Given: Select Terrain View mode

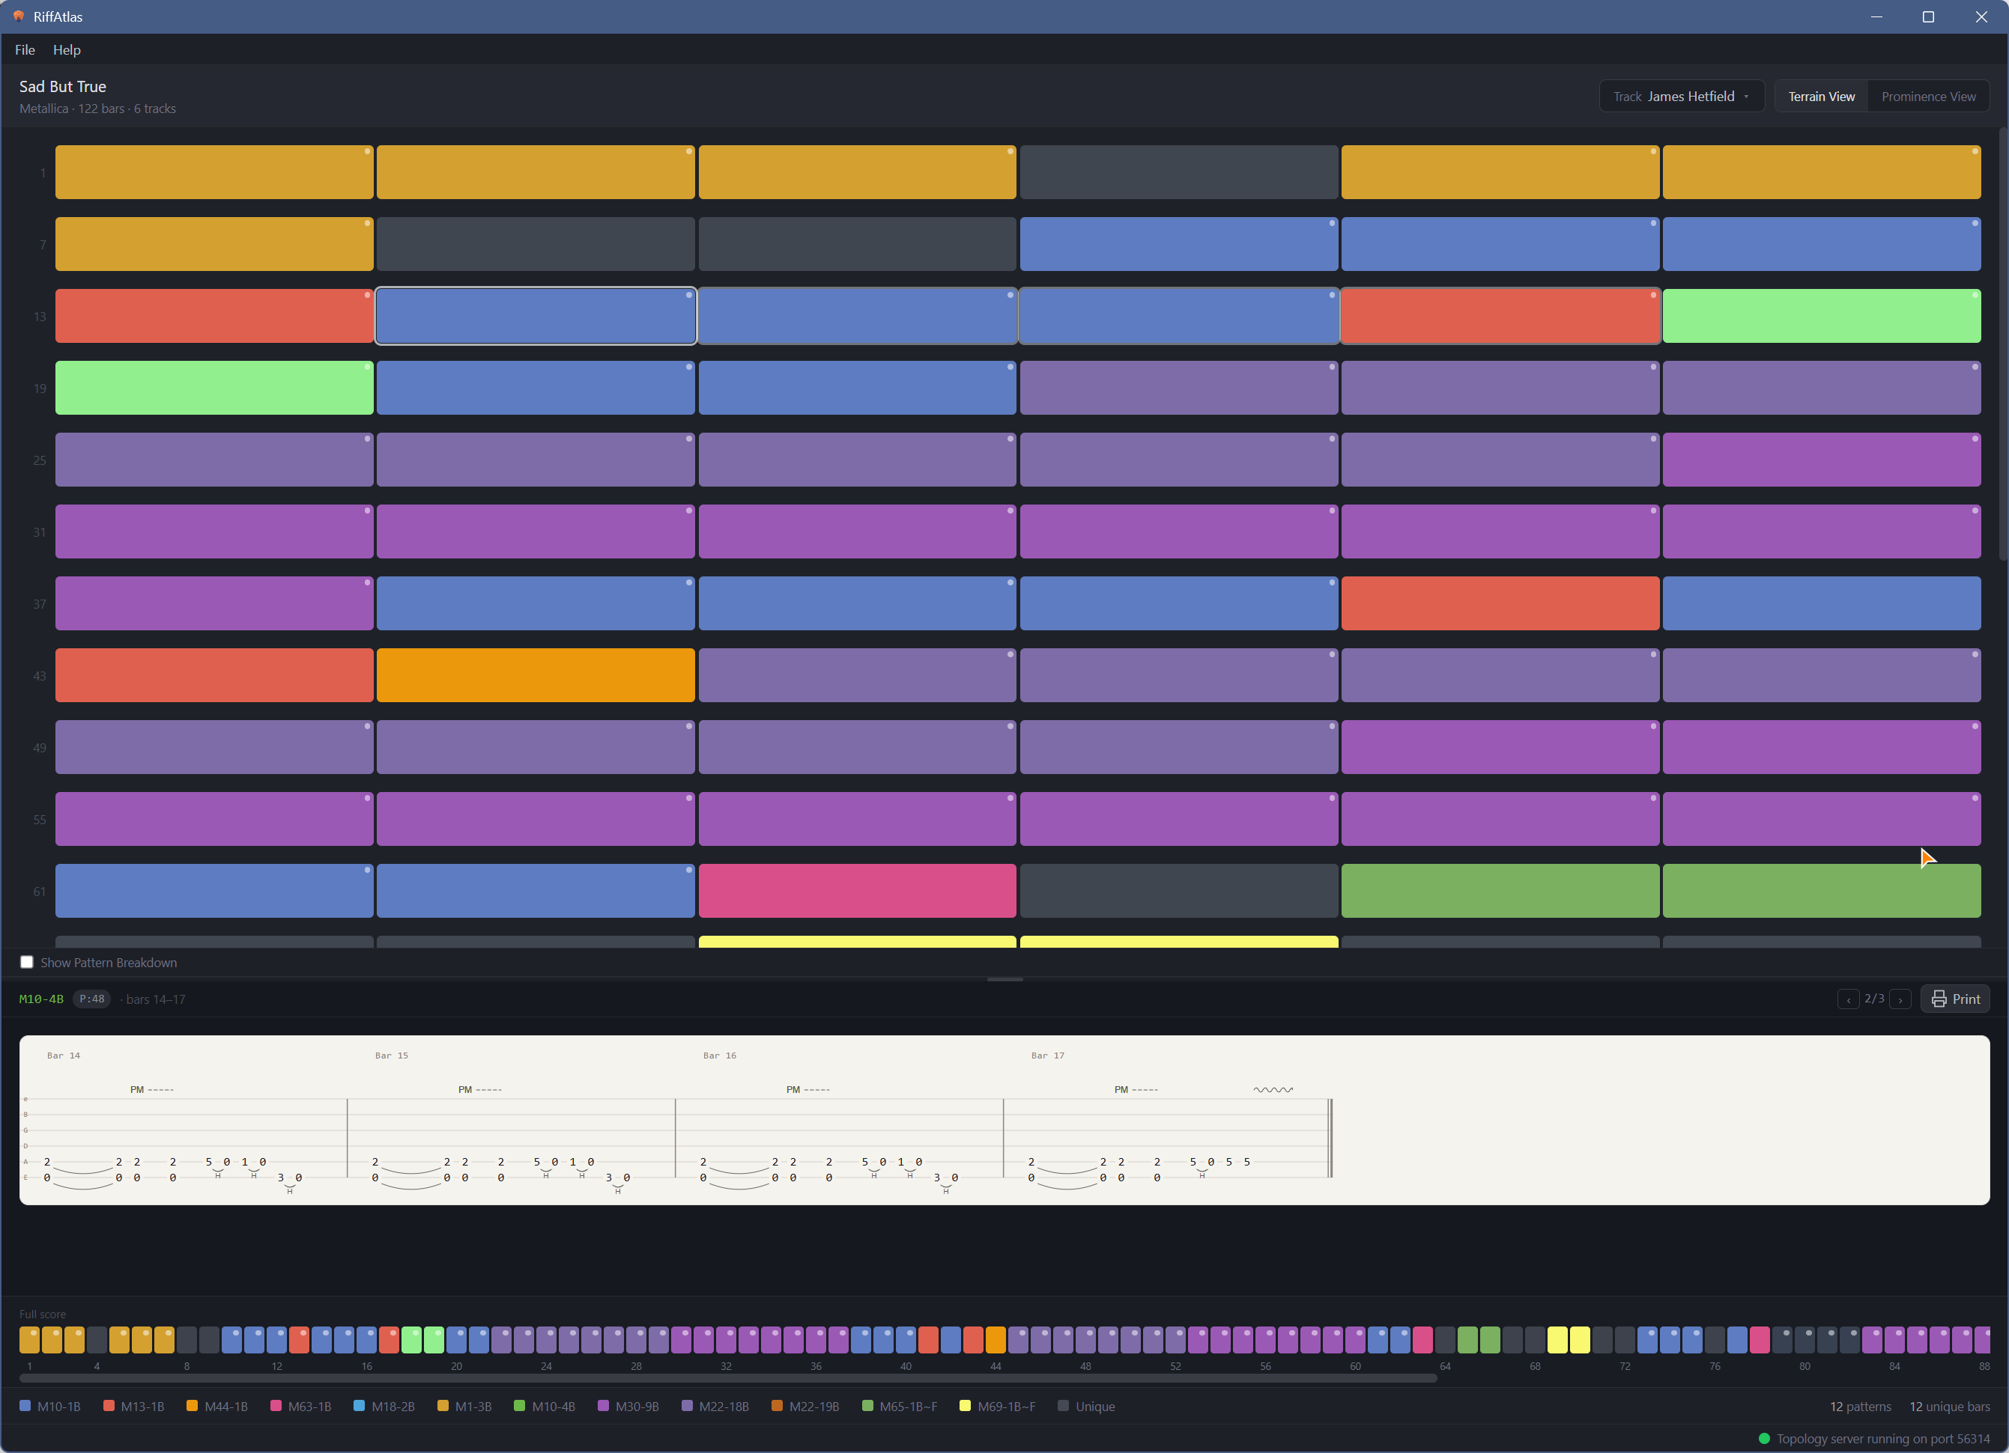Looking at the screenshot, I should (x=1820, y=96).
